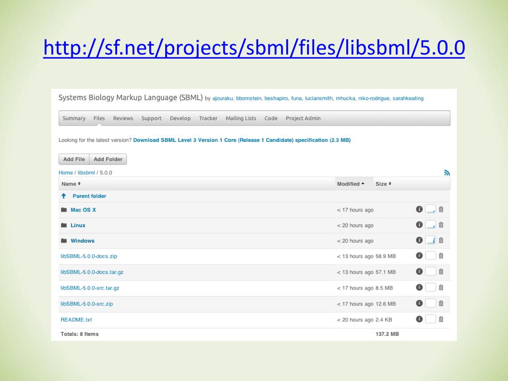The height and width of the screenshot is (381, 508).
Task: Open the Code tab
Action: point(271,118)
